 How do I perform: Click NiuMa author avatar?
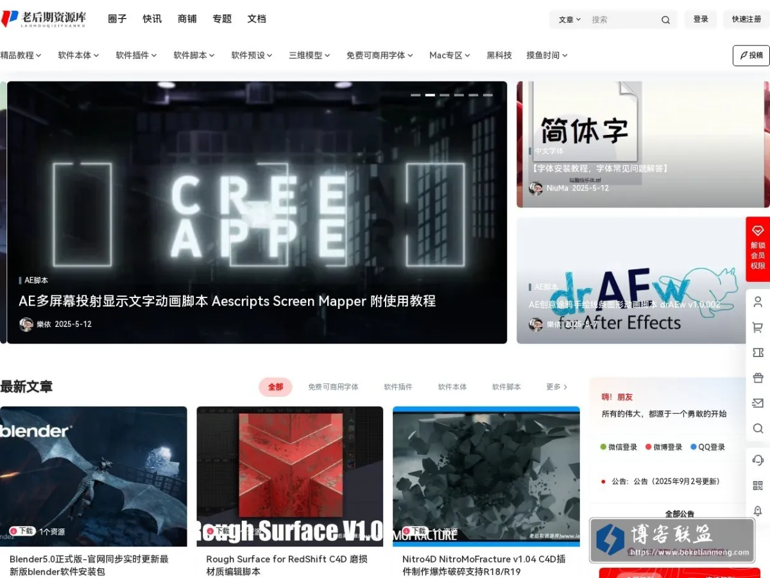(535, 188)
